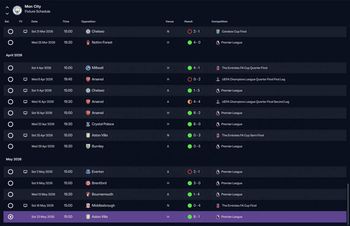Click the Crystal Palace crest icon
350x226 pixels.
(x=88, y=124)
